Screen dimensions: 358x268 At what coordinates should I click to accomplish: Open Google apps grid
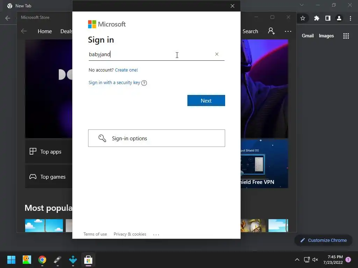[x=346, y=36]
